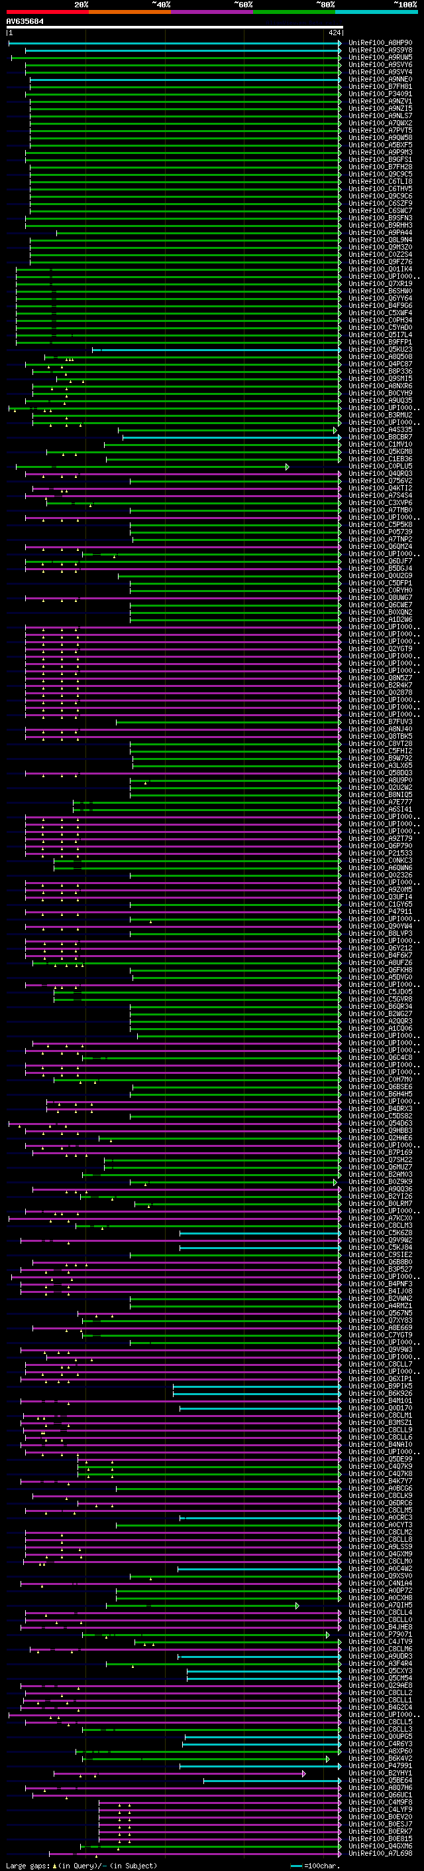Click the end position 424 on the query scale
This screenshot has width=424, height=1871.
pos(334,33)
